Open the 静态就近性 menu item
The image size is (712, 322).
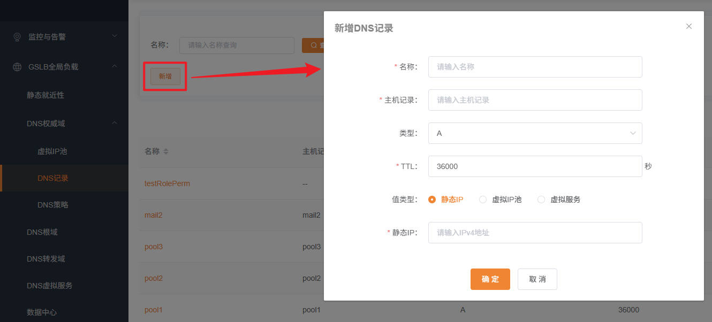pos(46,95)
